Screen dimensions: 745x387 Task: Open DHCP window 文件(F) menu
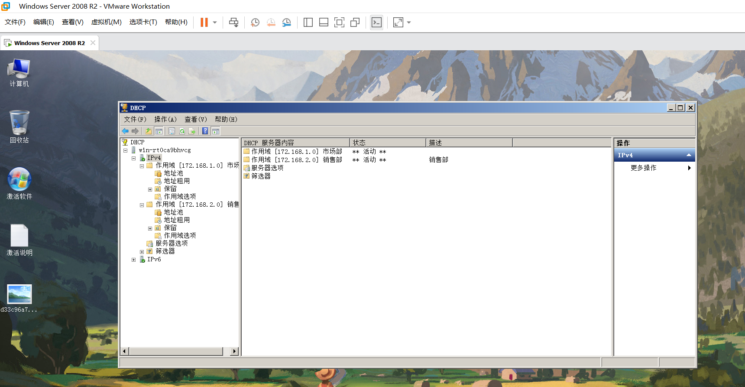tap(135, 119)
